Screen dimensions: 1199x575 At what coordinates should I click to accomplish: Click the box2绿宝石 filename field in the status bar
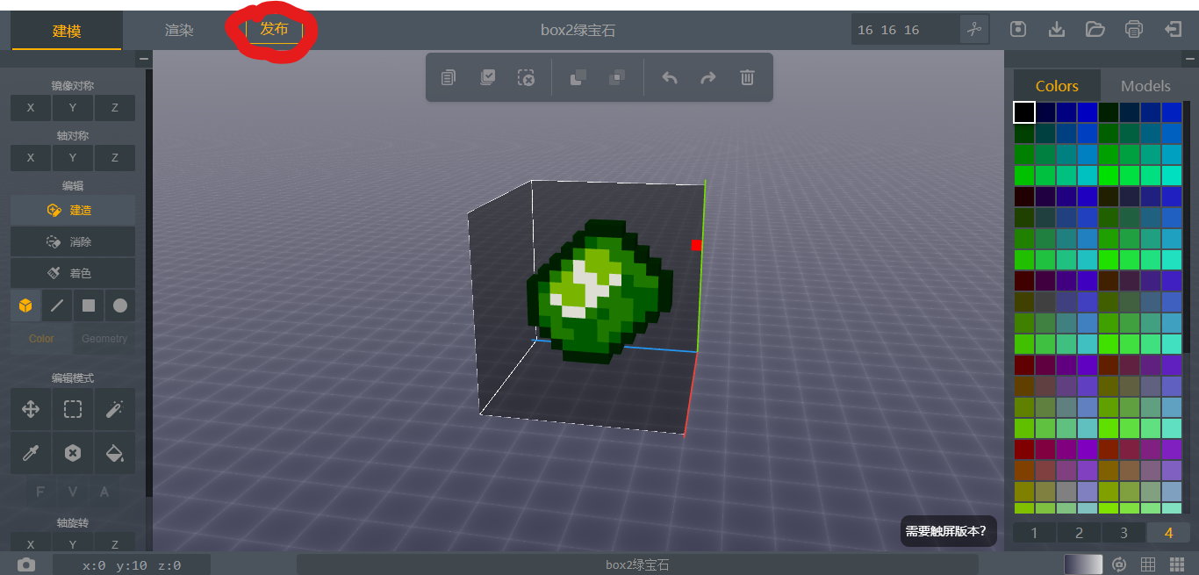(x=638, y=564)
